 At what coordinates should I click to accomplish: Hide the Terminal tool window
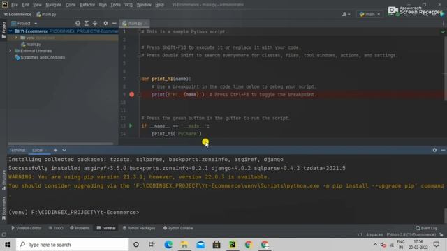443,150
